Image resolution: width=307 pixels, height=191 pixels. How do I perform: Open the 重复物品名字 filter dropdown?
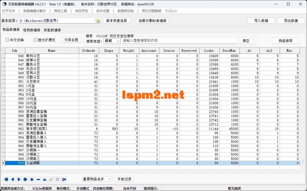click(110, 179)
